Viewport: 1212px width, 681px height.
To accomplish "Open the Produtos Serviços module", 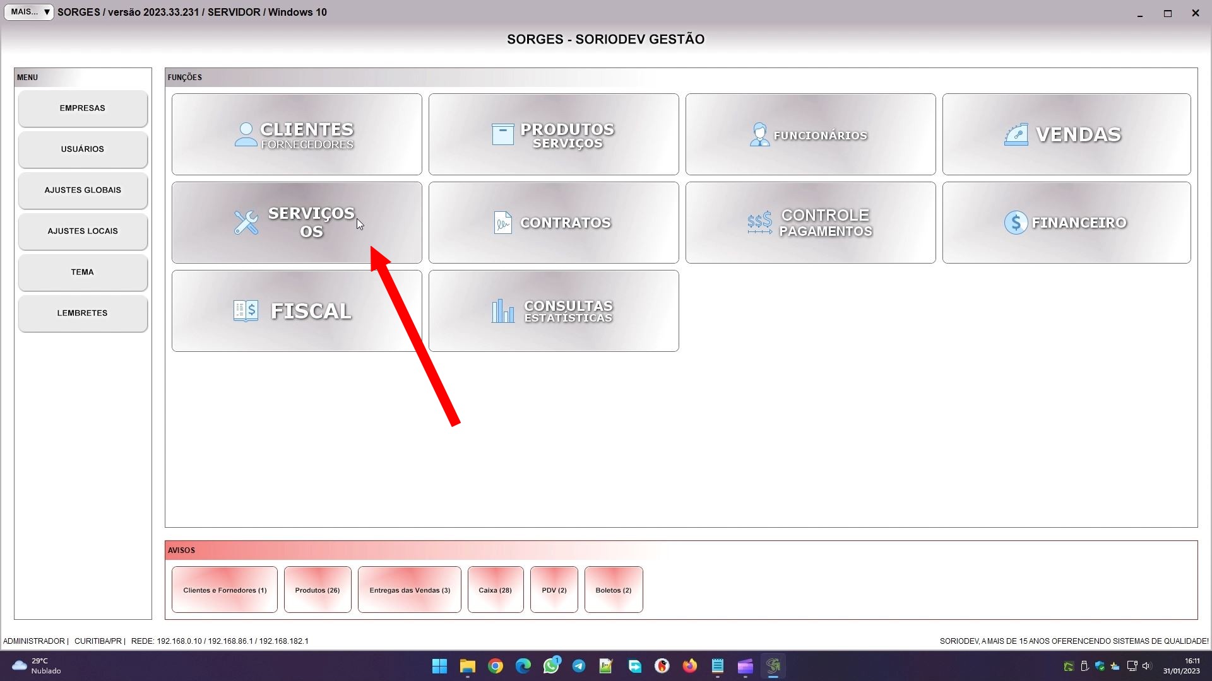I will [554, 134].
